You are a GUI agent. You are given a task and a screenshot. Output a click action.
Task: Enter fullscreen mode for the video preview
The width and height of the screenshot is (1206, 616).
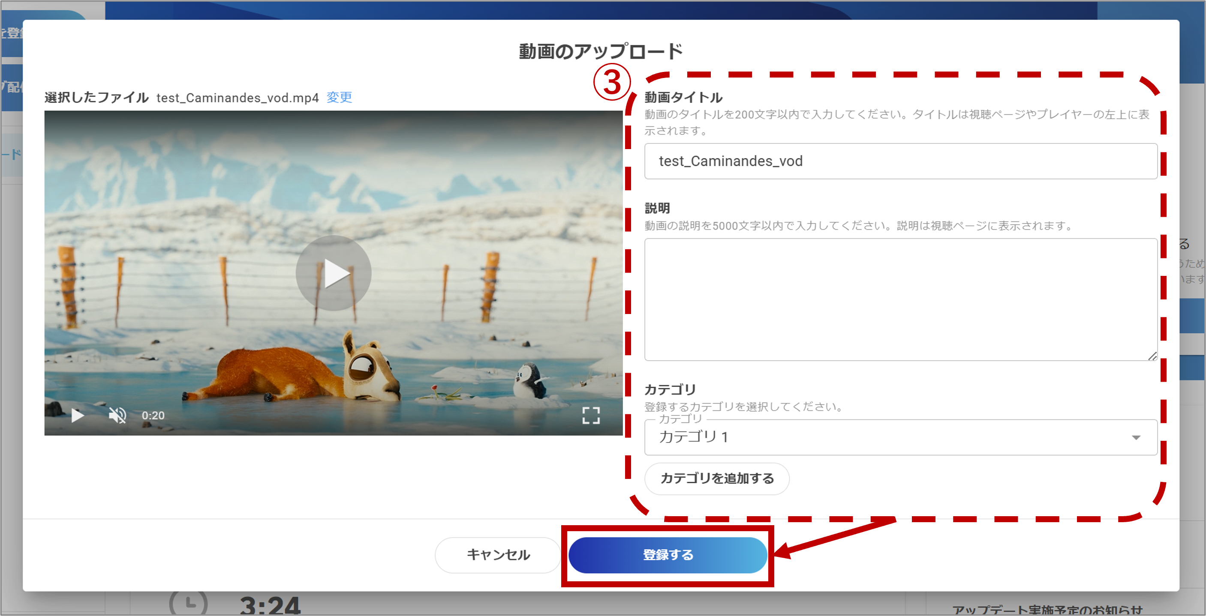[x=591, y=415]
